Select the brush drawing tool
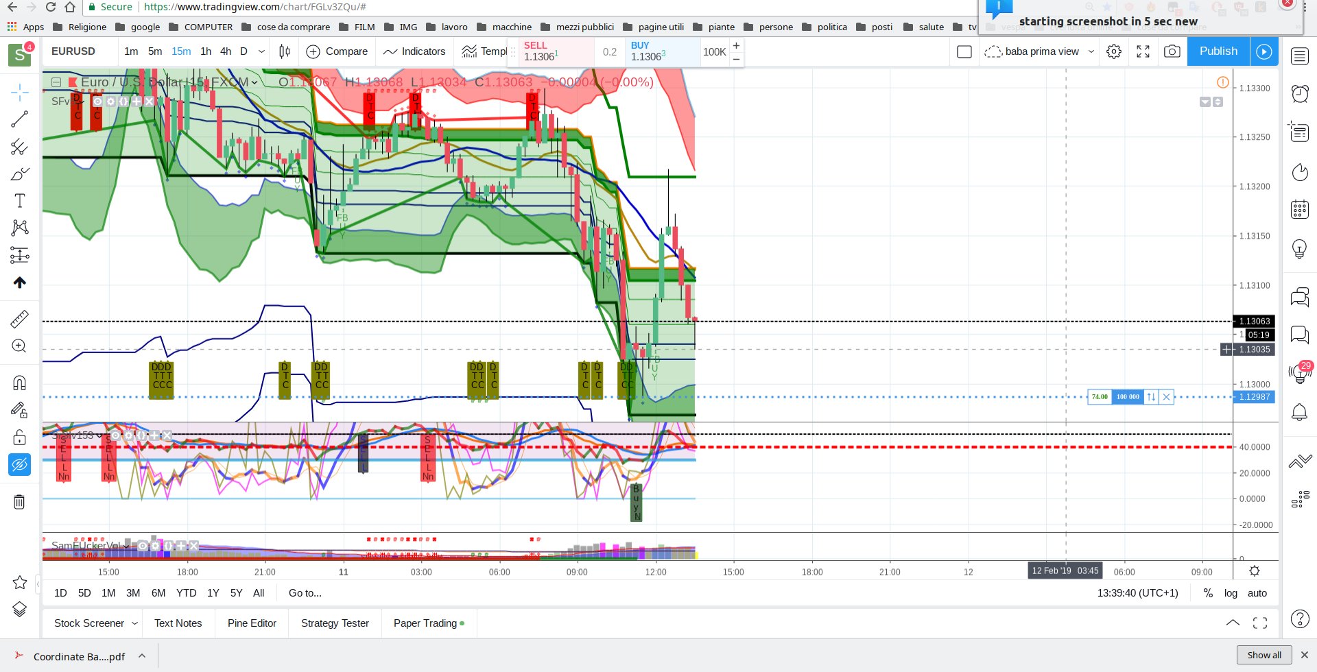Image resolution: width=1317 pixels, height=672 pixels. [x=19, y=174]
